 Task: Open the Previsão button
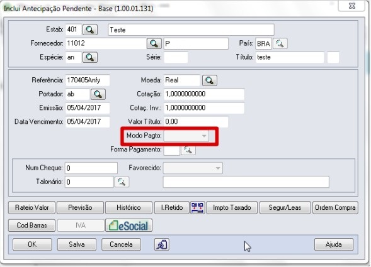(x=80, y=208)
